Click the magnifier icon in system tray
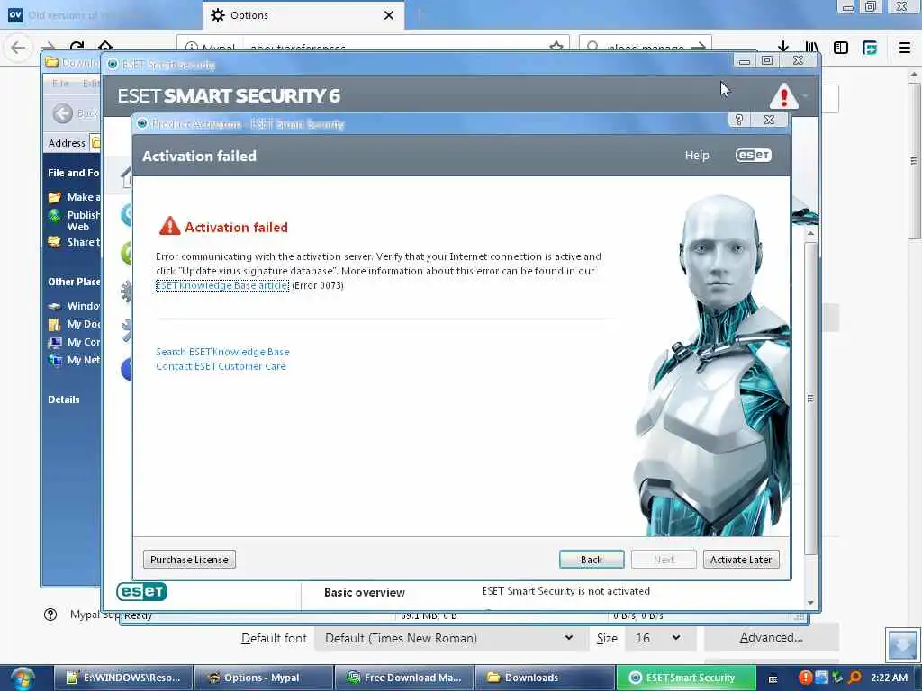 854,678
